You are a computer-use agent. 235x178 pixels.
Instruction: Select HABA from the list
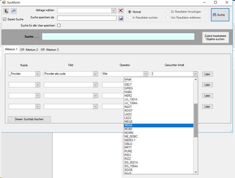coord(159,92)
